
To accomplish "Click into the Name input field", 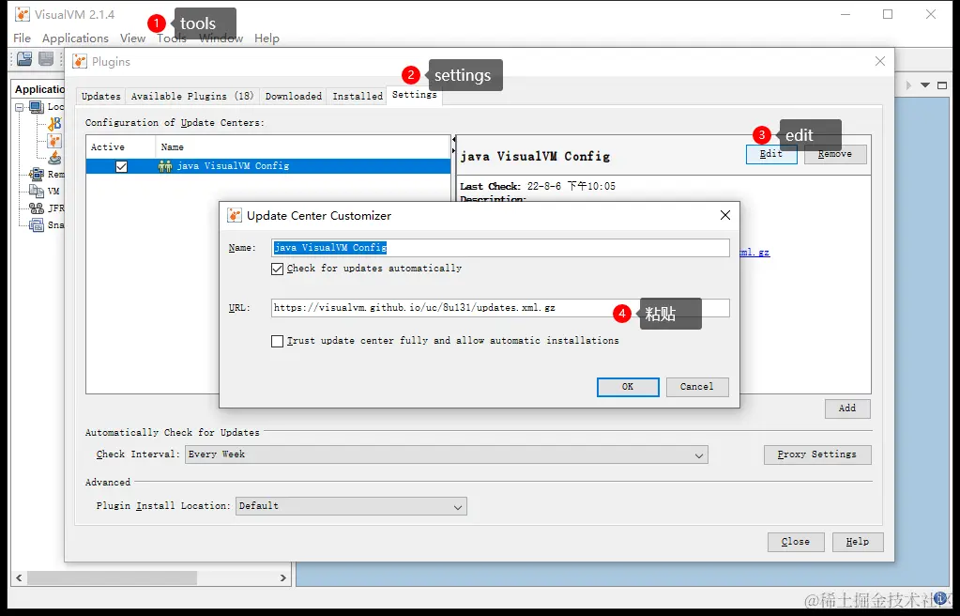I will tap(500, 248).
